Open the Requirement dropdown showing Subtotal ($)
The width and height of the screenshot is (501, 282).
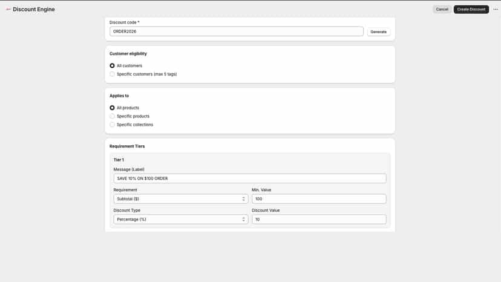click(x=181, y=199)
